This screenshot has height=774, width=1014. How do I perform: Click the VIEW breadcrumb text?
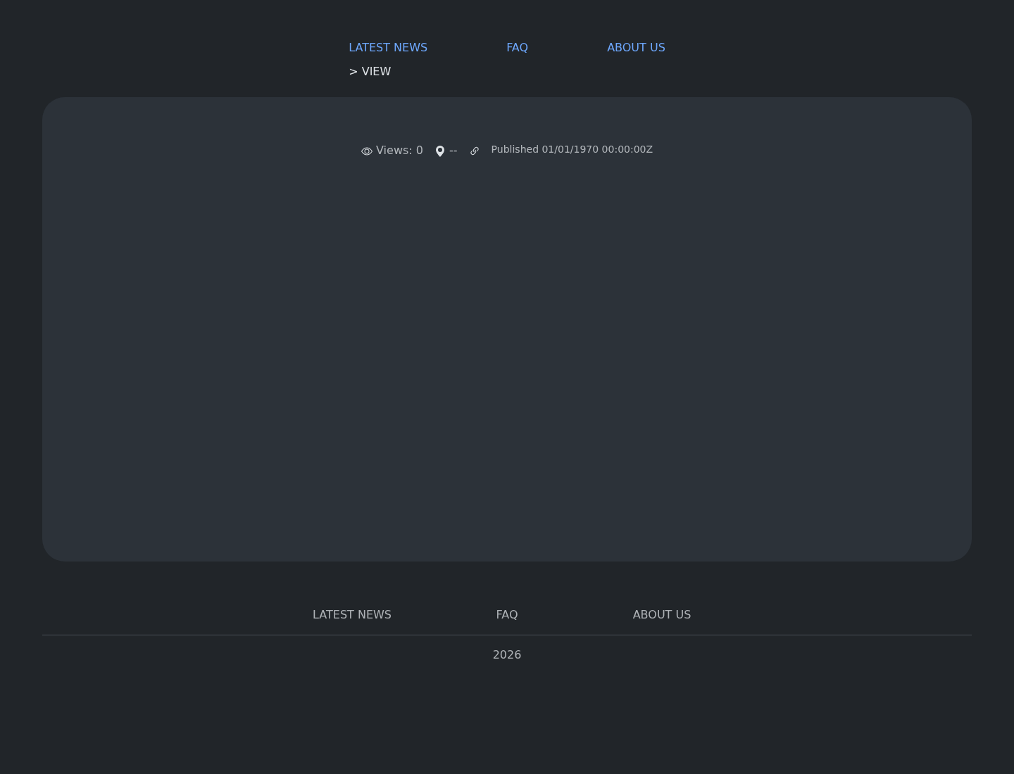(376, 71)
